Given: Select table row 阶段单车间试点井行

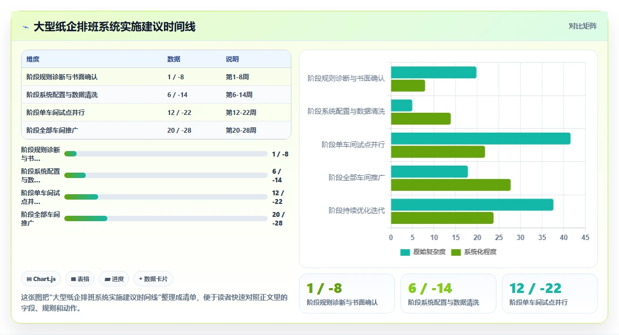Looking at the screenshot, I should (156, 112).
